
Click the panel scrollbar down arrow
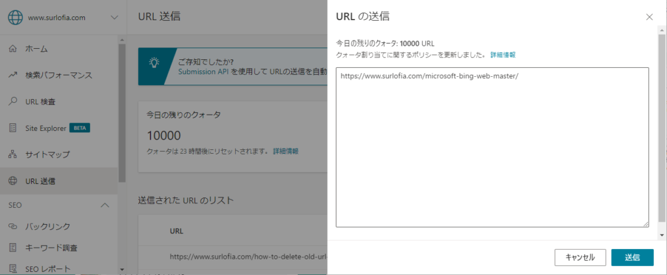tap(662, 235)
